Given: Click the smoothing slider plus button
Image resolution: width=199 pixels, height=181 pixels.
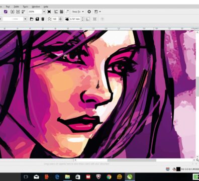Looking at the screenshot, I should click(60, 19).
